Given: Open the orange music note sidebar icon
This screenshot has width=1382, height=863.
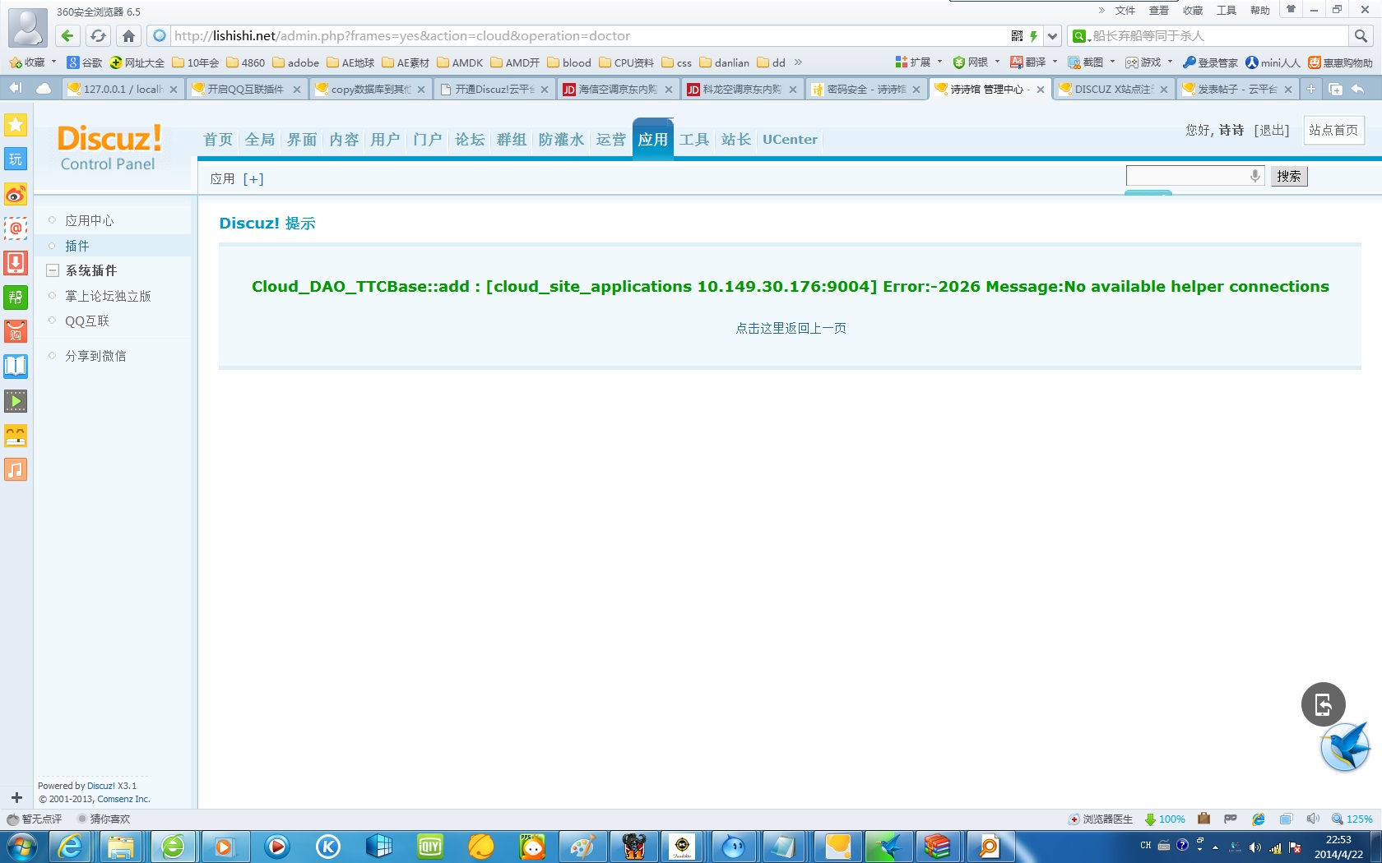Looking at the screenshot, I should (16, 469).
